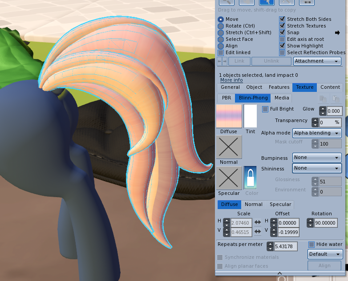348x281 pixels.
Task: Select the Diffuse texture-mapping tab
Action: coord(229,204)
